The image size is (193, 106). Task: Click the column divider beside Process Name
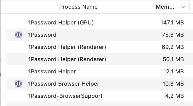148,7
